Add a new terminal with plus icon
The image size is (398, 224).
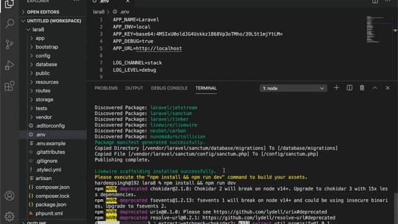[x=336, y=88]
